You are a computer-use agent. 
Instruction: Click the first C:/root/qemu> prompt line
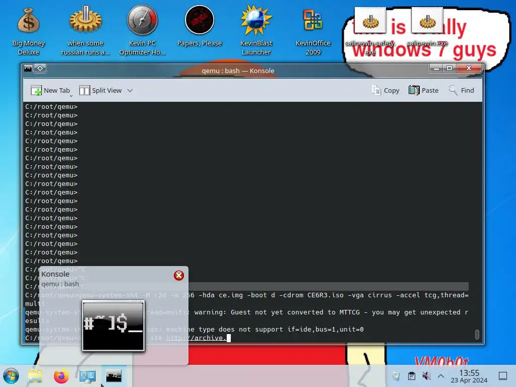(51, 107)
